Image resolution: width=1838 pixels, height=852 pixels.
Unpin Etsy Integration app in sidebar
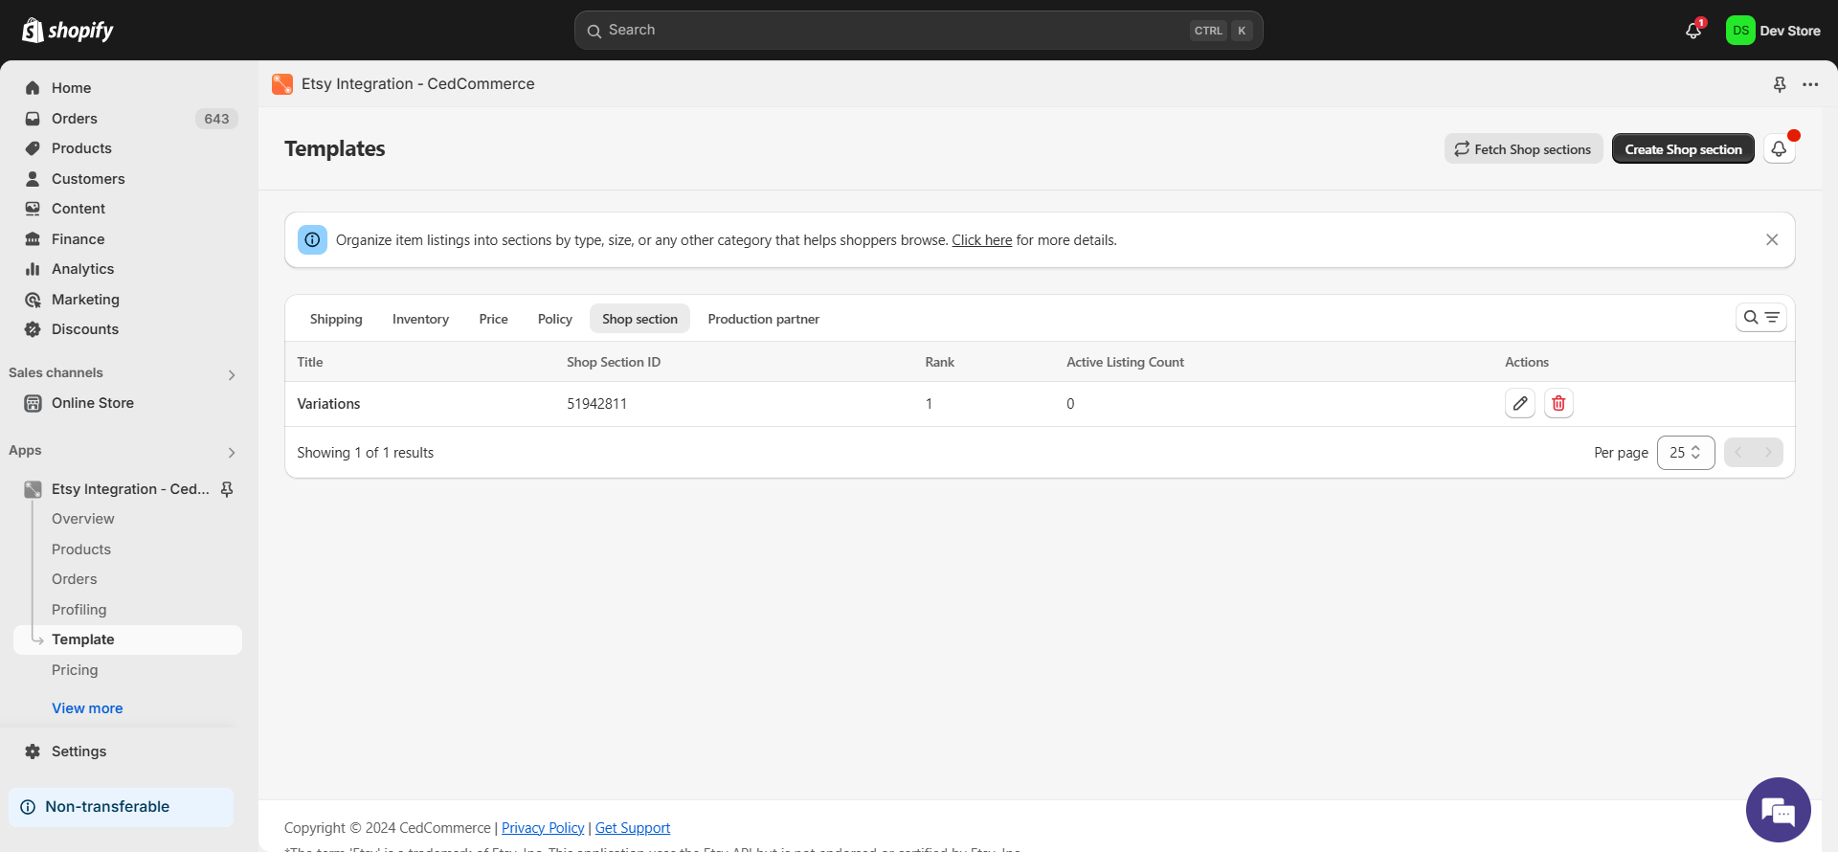point(227,489)
